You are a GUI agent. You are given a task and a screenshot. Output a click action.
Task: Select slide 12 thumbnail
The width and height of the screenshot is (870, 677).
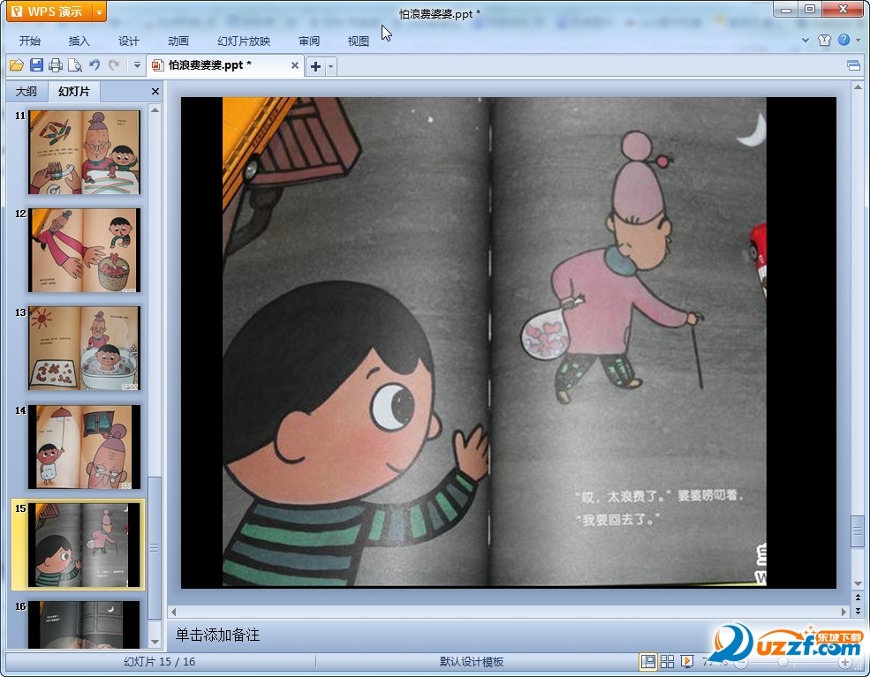[84, 250]
